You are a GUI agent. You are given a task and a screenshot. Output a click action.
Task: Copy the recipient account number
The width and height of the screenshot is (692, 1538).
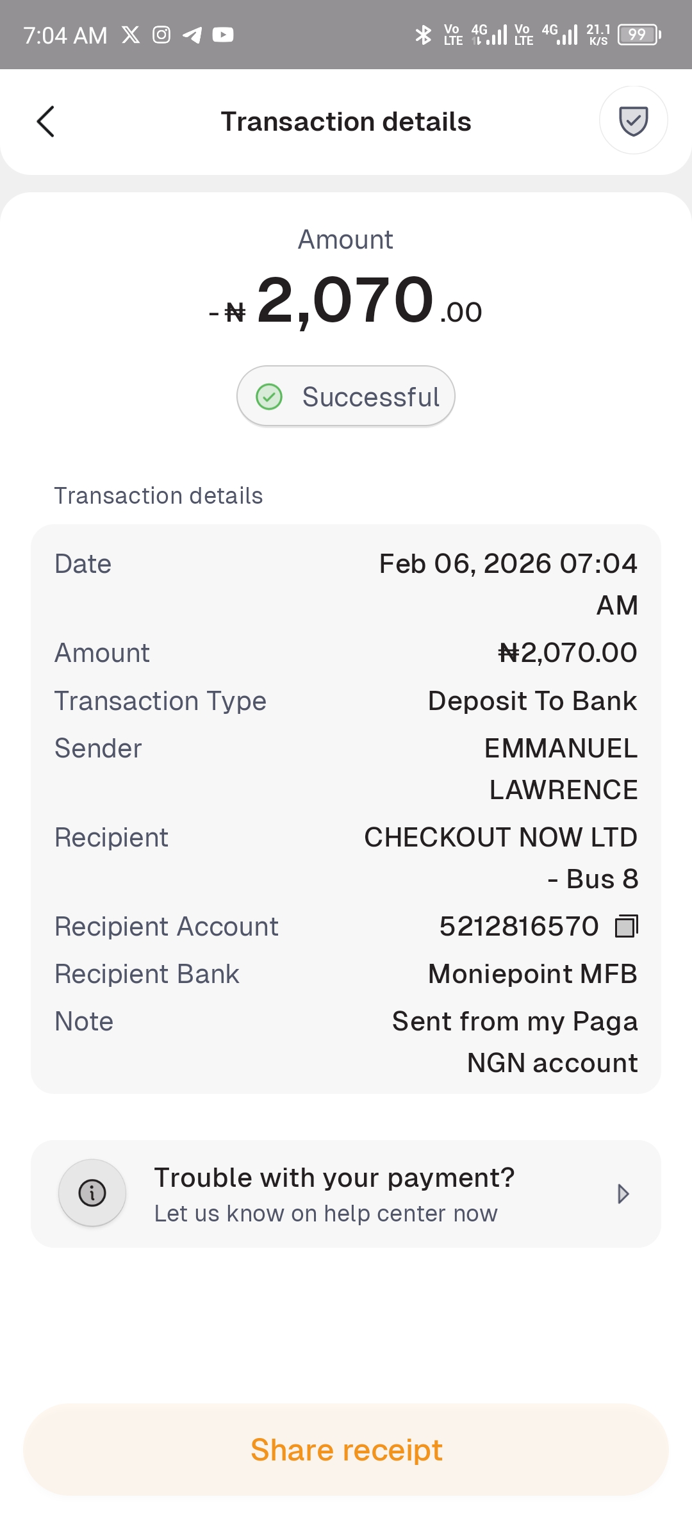[626, 927]
